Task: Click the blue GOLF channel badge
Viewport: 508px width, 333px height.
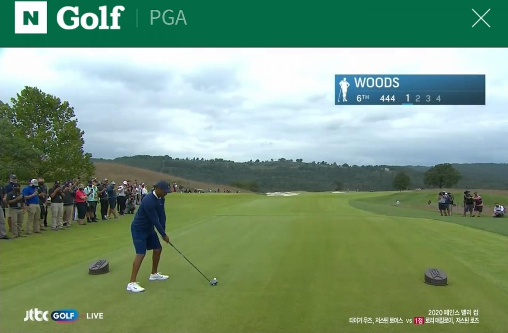Action: click(64, 316)
